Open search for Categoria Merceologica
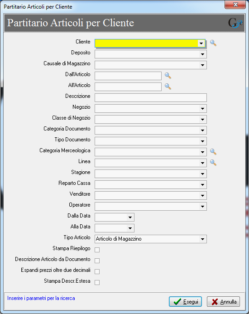The image size is (249, 314). point(213,152)
